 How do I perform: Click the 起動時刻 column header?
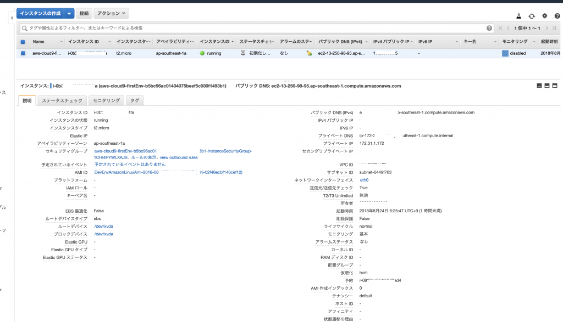pyautogui.click(x=549, y=42)
